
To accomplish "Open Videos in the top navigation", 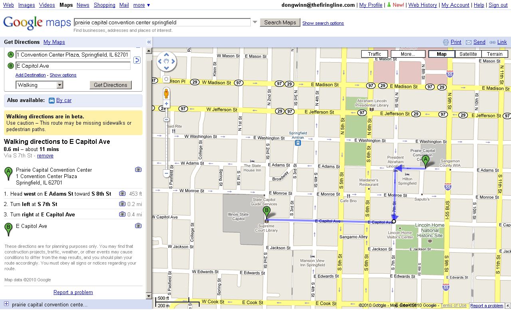I will click(x=47, y=5).
